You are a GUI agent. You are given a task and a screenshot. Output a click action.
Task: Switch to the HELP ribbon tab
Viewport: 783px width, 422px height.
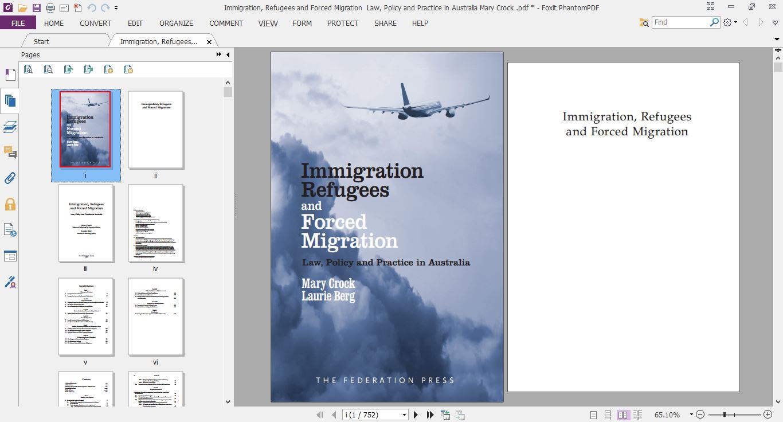click(x=420, y=23)
